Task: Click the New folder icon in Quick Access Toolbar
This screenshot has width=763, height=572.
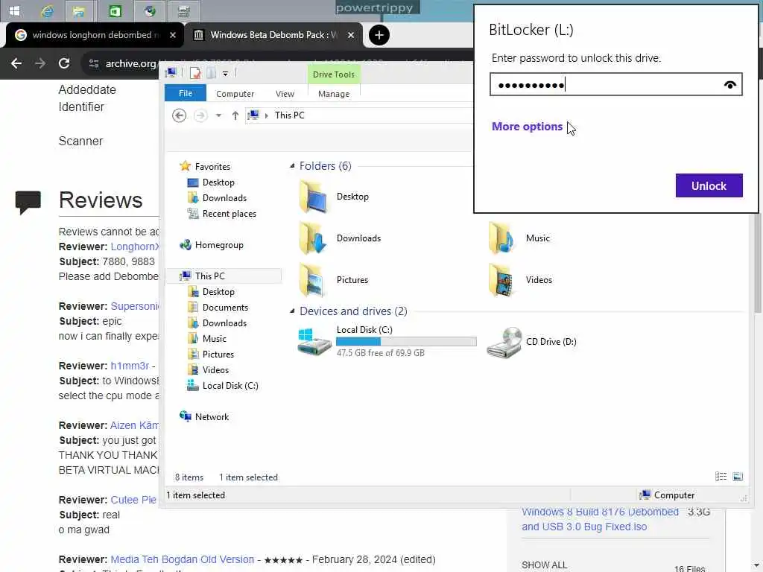Action: (211, 74)
